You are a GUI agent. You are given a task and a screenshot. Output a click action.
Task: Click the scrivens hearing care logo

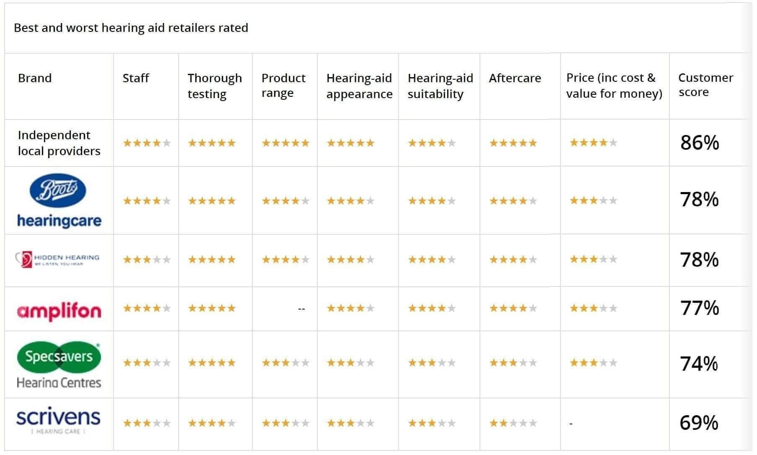pos(58,421)
